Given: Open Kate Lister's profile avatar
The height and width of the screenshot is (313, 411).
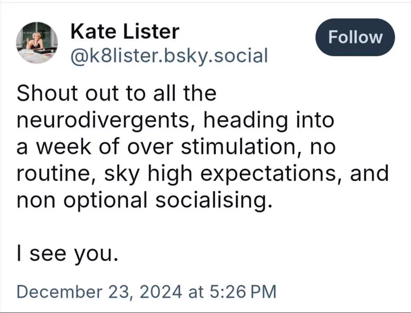Looking at the screenshot, I should click(37, 42).
